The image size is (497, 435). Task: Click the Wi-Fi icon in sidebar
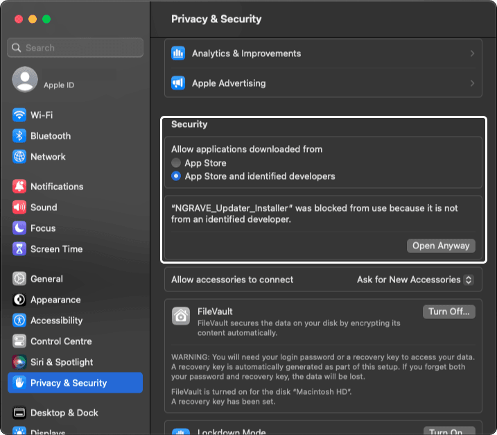tap(19, 115)
